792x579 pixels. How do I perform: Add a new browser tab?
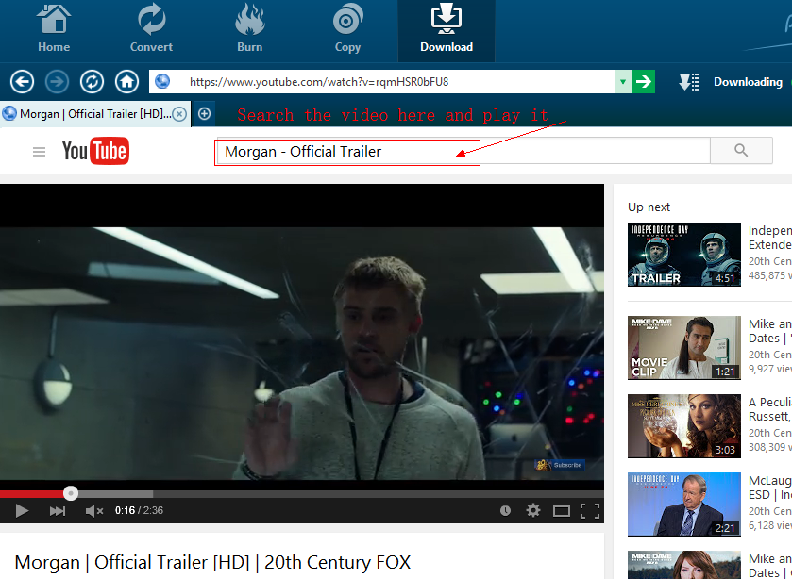point(204,114)
